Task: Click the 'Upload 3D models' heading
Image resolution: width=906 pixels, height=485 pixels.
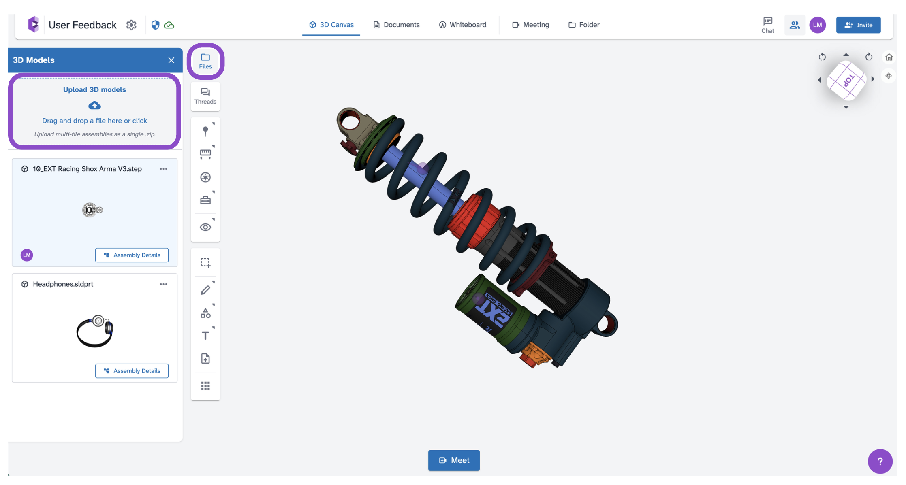Action: click(94, 89)
